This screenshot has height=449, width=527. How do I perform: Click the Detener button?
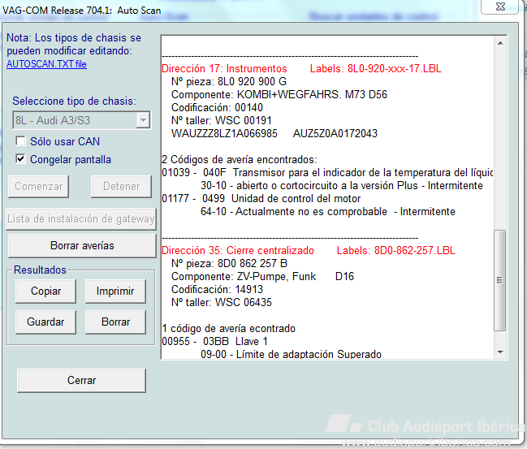pos(121,186)
